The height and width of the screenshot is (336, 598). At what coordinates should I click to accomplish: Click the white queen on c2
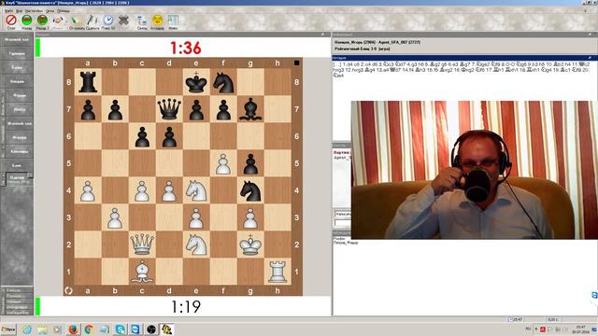(x=142, y=245)
